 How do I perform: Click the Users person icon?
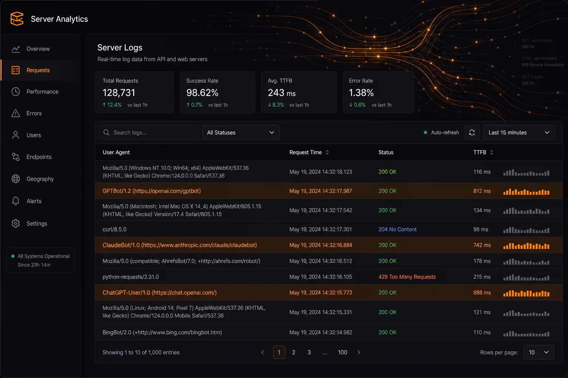point(16,135)
